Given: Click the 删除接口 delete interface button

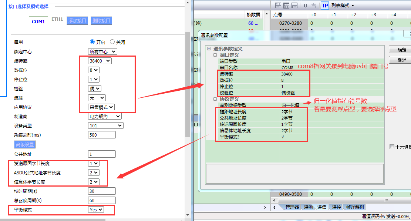Looking at the screenshot, I should 101,20.
